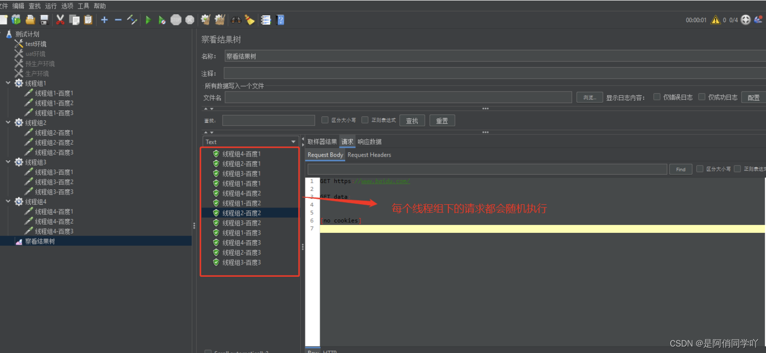766x353 pixels.
Task: Click the 注释 comment input field
Action: point(495,73)
